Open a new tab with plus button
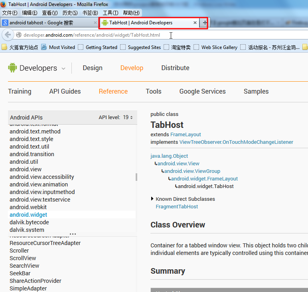308x292 pixels. [205, 23]
